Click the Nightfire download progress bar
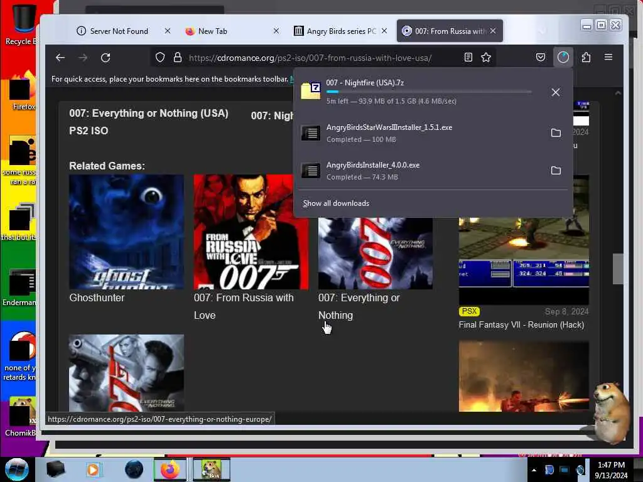The image size is (643, 482). coord(428,92)
